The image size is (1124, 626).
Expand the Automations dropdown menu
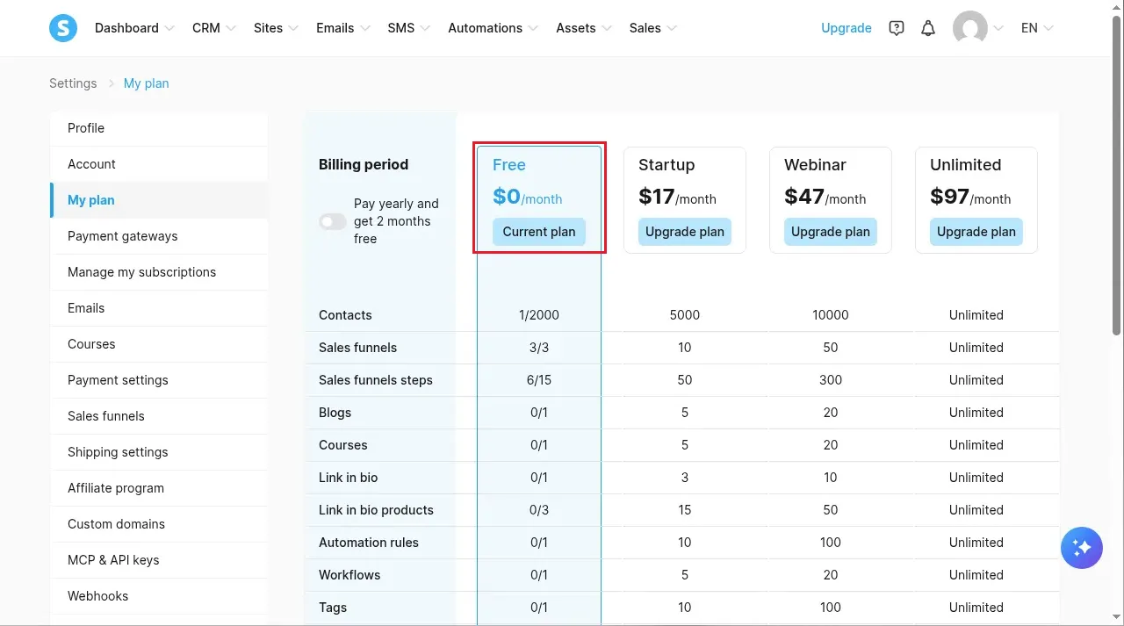coord(494,28)
